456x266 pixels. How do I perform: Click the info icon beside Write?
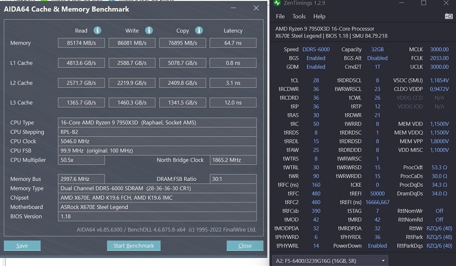(149, 30)
